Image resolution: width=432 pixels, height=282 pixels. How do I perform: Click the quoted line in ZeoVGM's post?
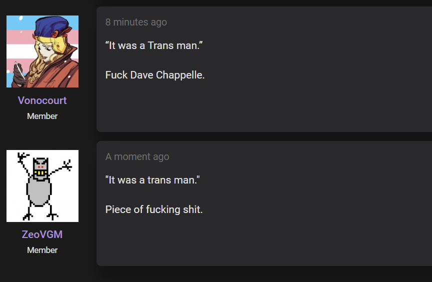(152, 180)
